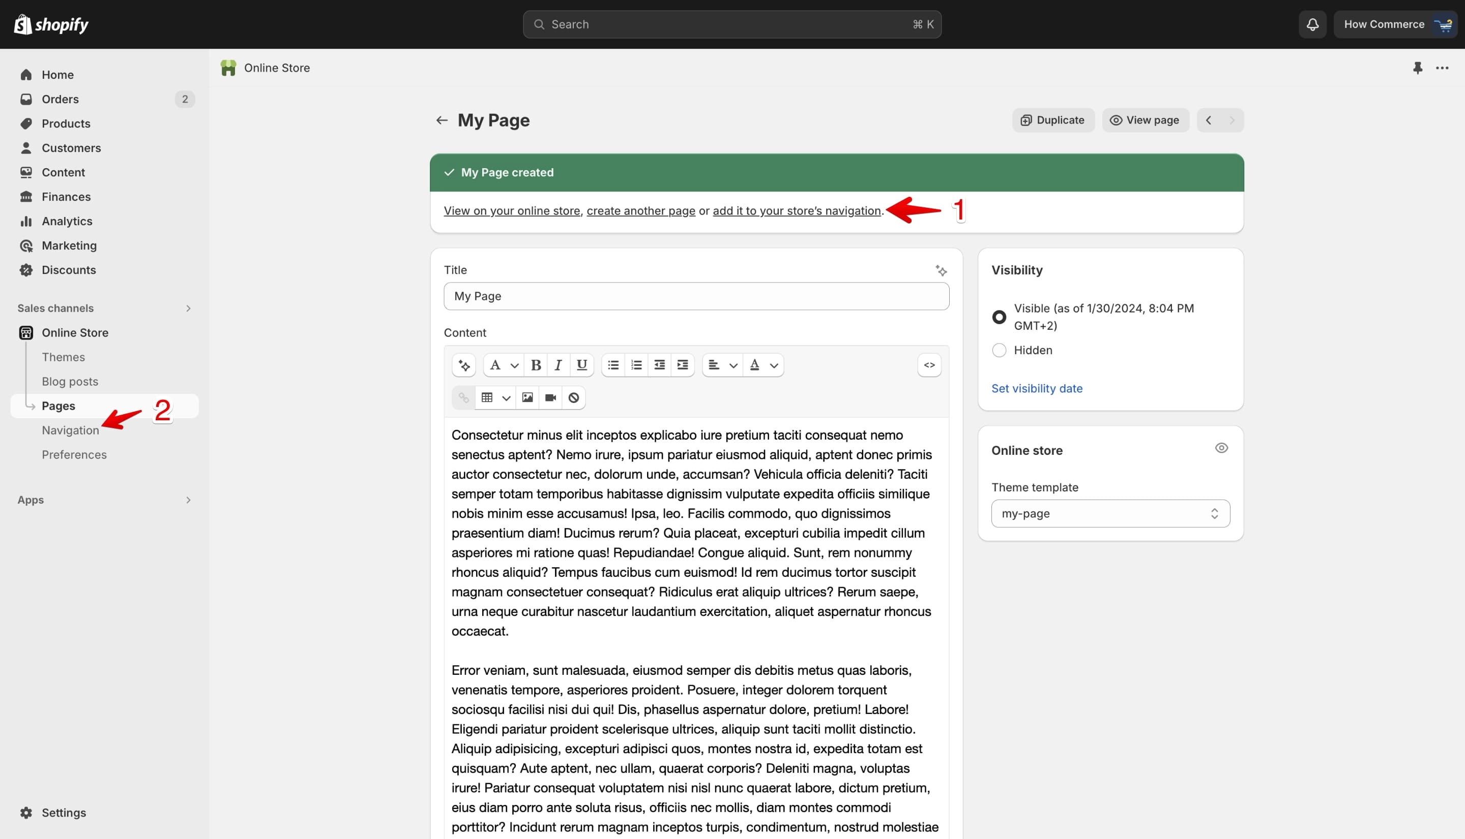
Task: Click add it to your store's navigation link
Action: coord(797,211)
